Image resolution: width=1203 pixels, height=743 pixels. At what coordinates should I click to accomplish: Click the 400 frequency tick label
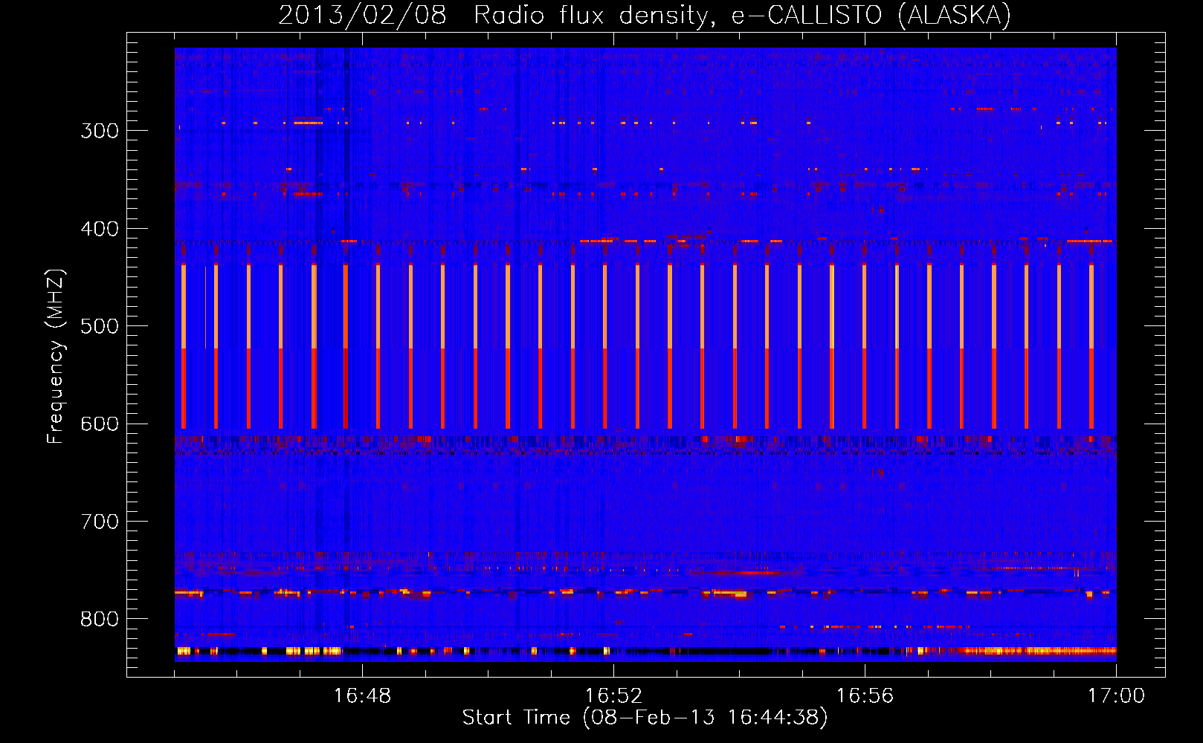coord(100,229)
